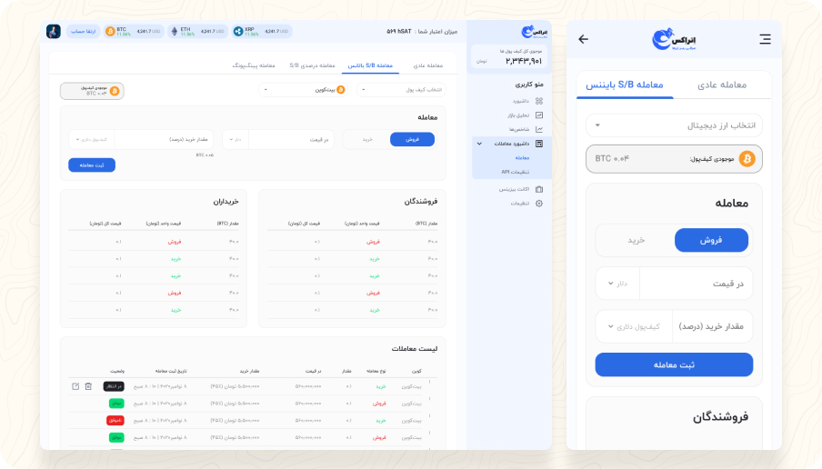Open the settings gear in sidebar
Viewport: 822px width, 469px height.
click(539, 203)
